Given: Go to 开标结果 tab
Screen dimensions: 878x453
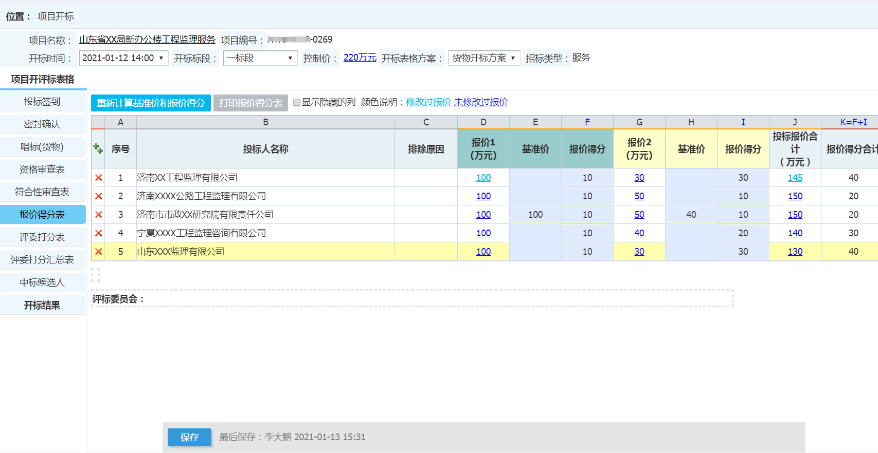Looking at the screenshot, I should [43, 305].
